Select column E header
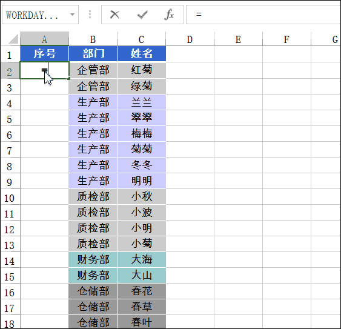The width and height of the screenshot is (341, 329). click(x=239, y=39)
